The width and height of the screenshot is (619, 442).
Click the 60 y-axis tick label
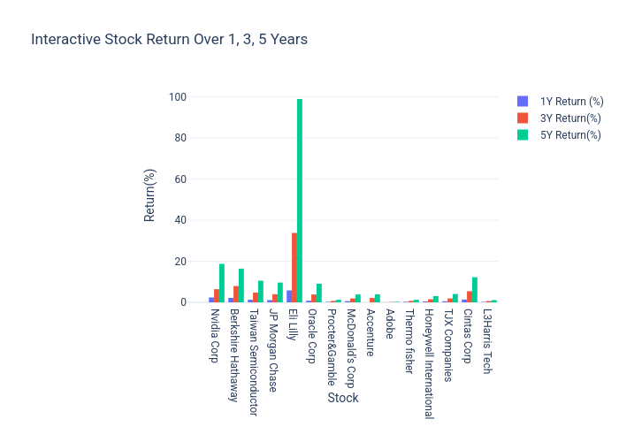click(180, 179)
